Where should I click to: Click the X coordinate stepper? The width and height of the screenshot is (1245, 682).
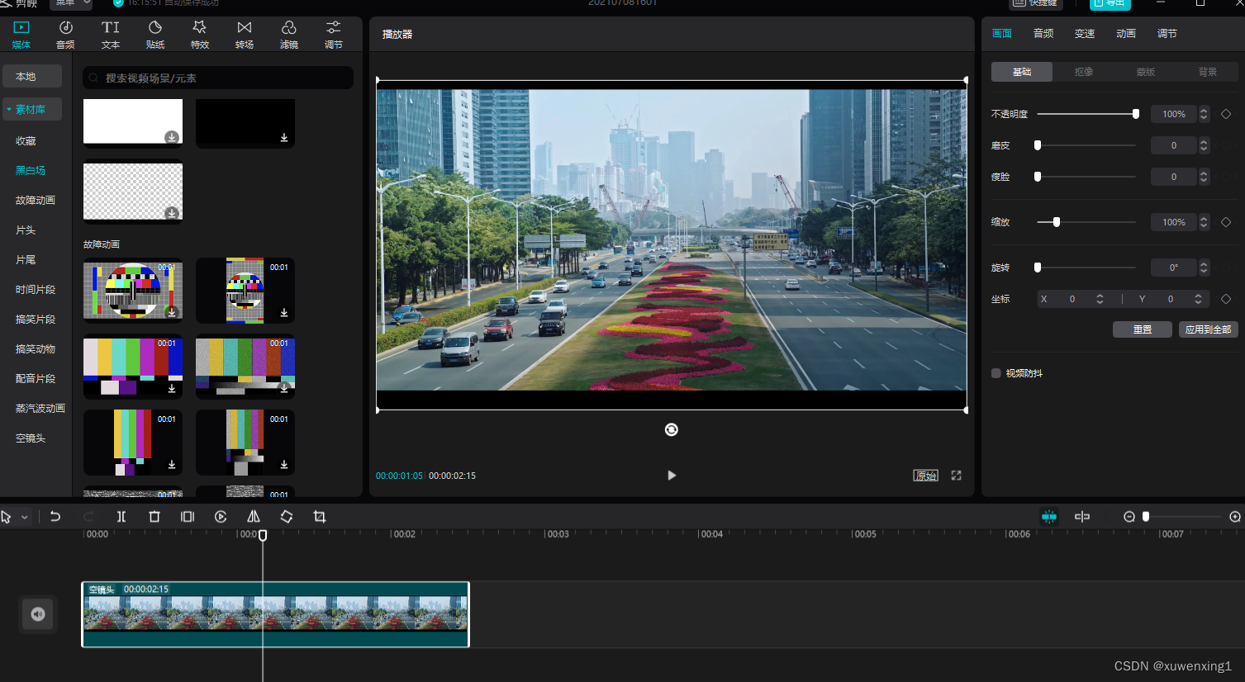(1100, 299)
